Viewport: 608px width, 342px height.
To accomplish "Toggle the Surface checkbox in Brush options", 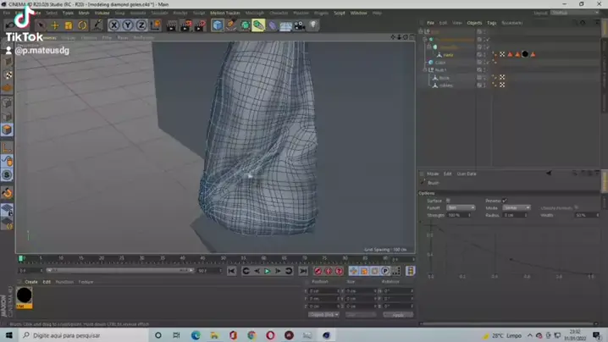I will click(x=449, y=201).
